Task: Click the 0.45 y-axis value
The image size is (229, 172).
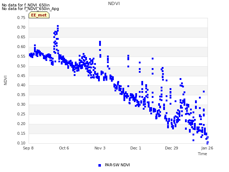Action: tap(21, 76)
